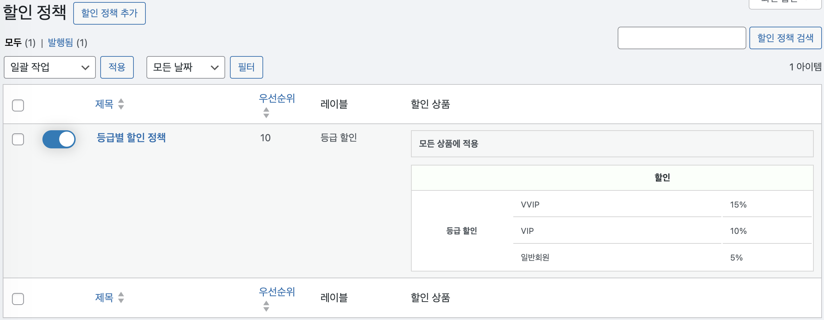Image resolution: width=824 pixels, height=320 pixels.
Task: Check the select-all checkbox in table footer
Action: (18, 299)
